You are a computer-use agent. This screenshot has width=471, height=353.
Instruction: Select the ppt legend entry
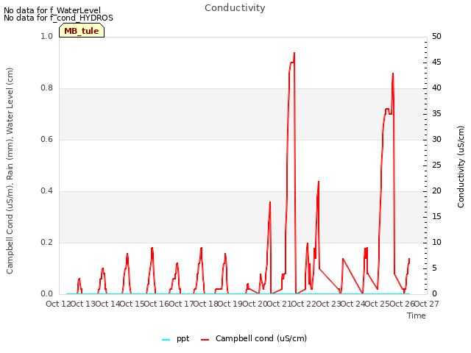176,338
